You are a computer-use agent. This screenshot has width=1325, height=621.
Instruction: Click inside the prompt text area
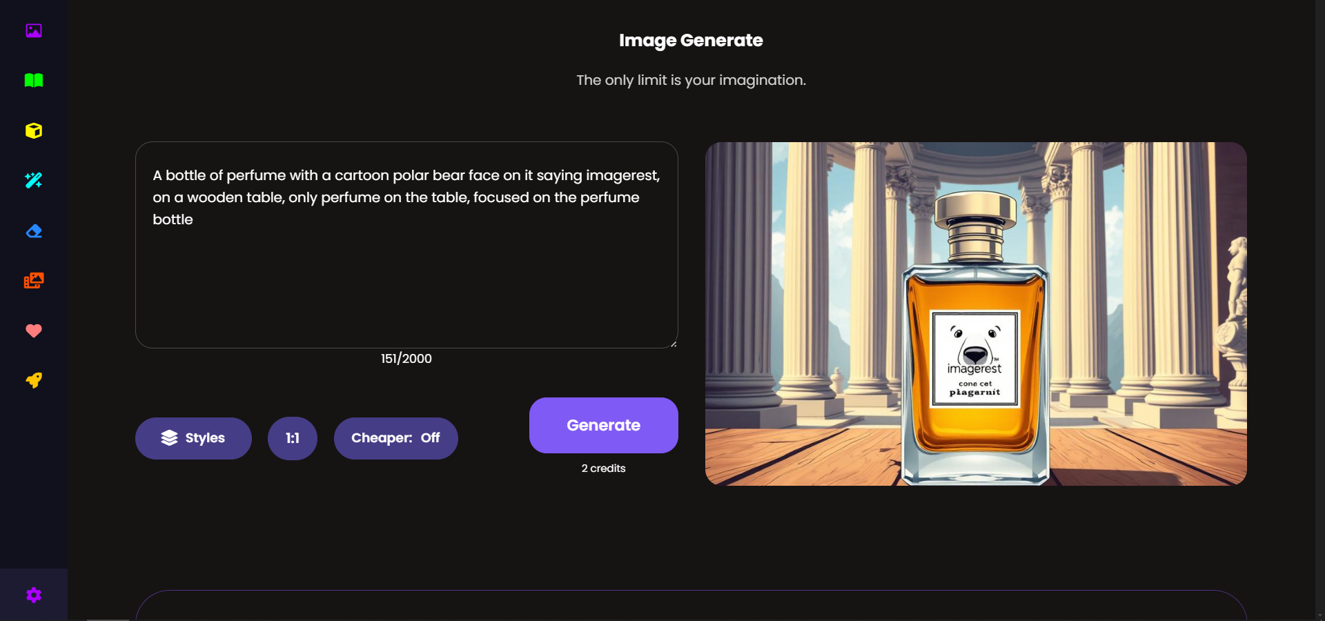[x=406, y=245]
